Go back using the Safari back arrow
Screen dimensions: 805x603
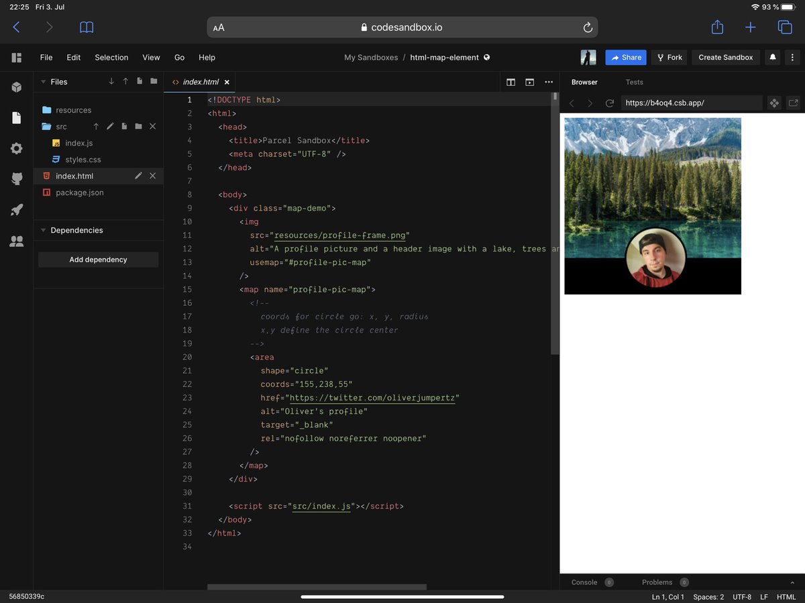pos(17,28)
